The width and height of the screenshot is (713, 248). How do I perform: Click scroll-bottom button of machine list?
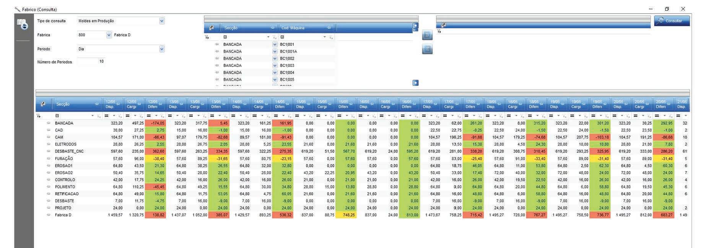coord(415,83)
